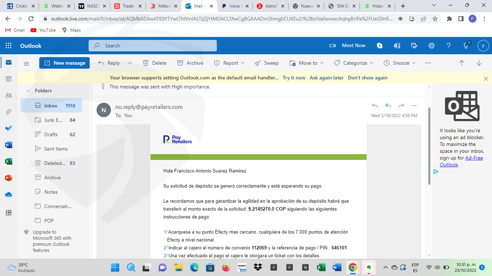Show more apps in the left rail

(9, 212)
